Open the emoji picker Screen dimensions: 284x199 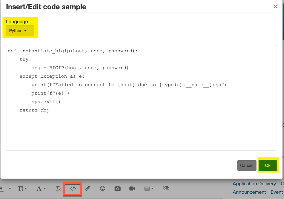coord(103,188)
